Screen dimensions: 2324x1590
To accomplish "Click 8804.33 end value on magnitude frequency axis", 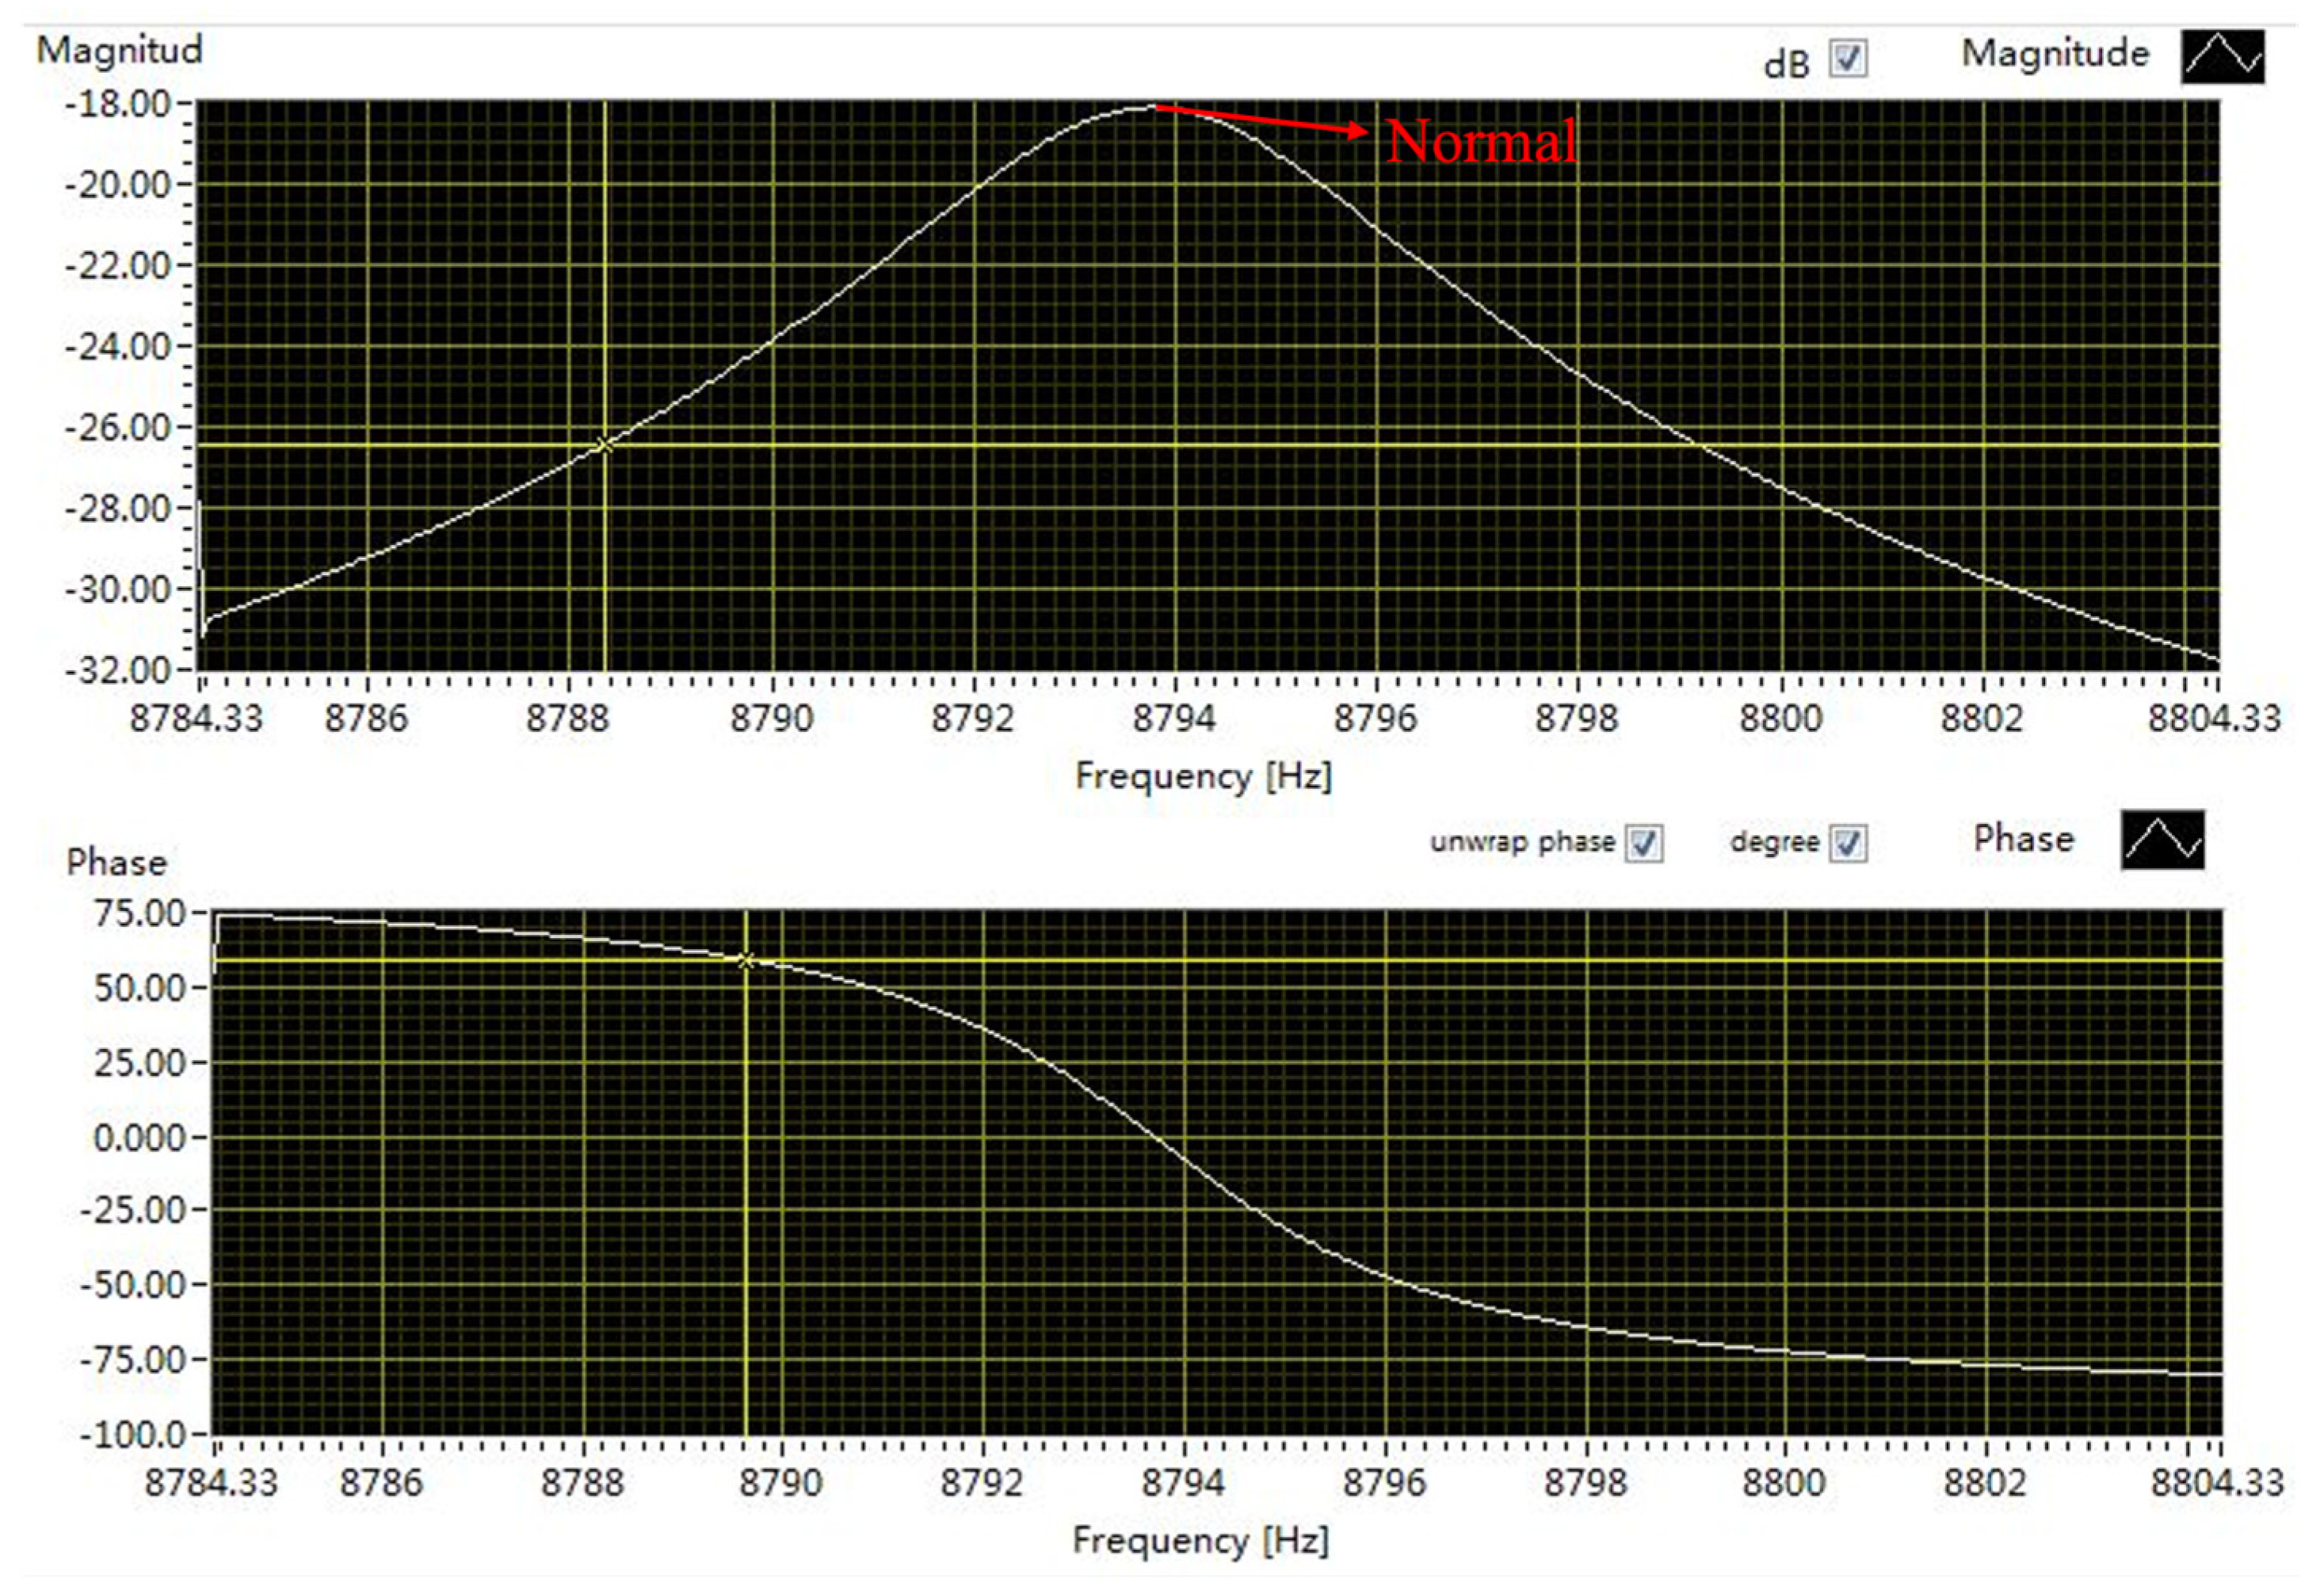I will click(x=2214, y=719).
